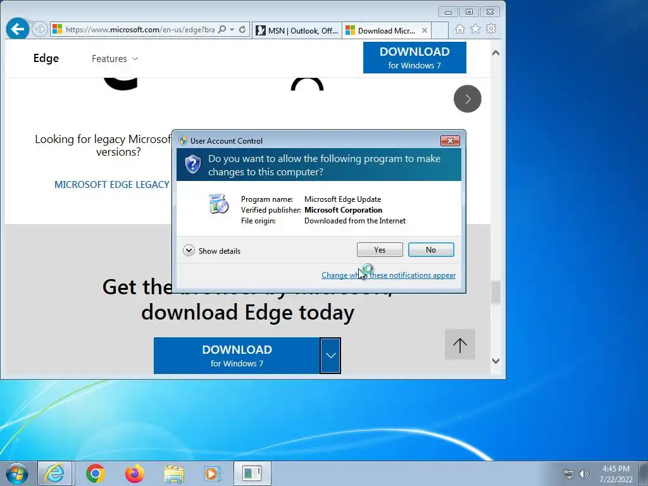Close the User Account Control dialog
This screenshot has height=486, width=648.
tap(450, 141)
